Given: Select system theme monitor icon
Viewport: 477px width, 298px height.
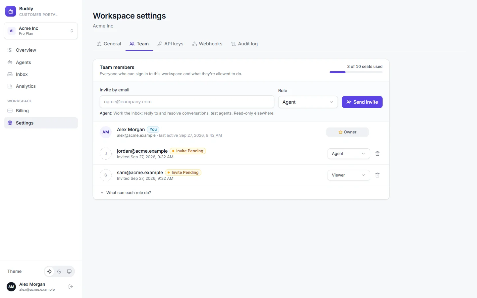Looking at the screenshot, I should [69, 272].
